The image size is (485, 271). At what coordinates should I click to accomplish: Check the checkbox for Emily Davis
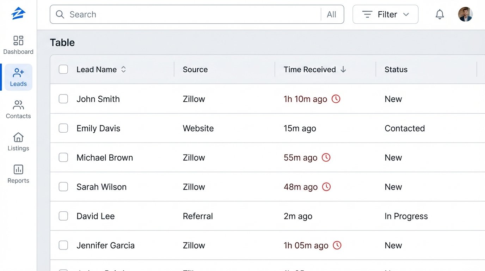point(63,128)
